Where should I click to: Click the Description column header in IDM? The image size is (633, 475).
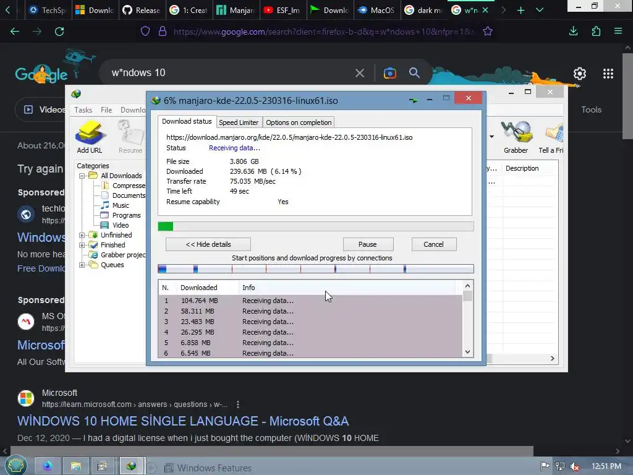[x=530, y=168]
